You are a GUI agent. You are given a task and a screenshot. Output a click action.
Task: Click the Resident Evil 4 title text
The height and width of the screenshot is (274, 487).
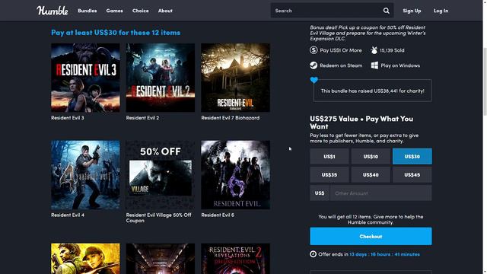68,215
